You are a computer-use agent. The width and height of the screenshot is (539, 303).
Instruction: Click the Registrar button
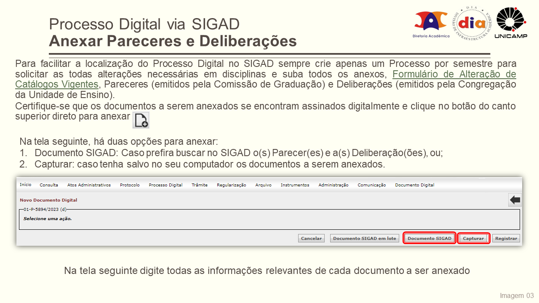[x=506, y=238]
